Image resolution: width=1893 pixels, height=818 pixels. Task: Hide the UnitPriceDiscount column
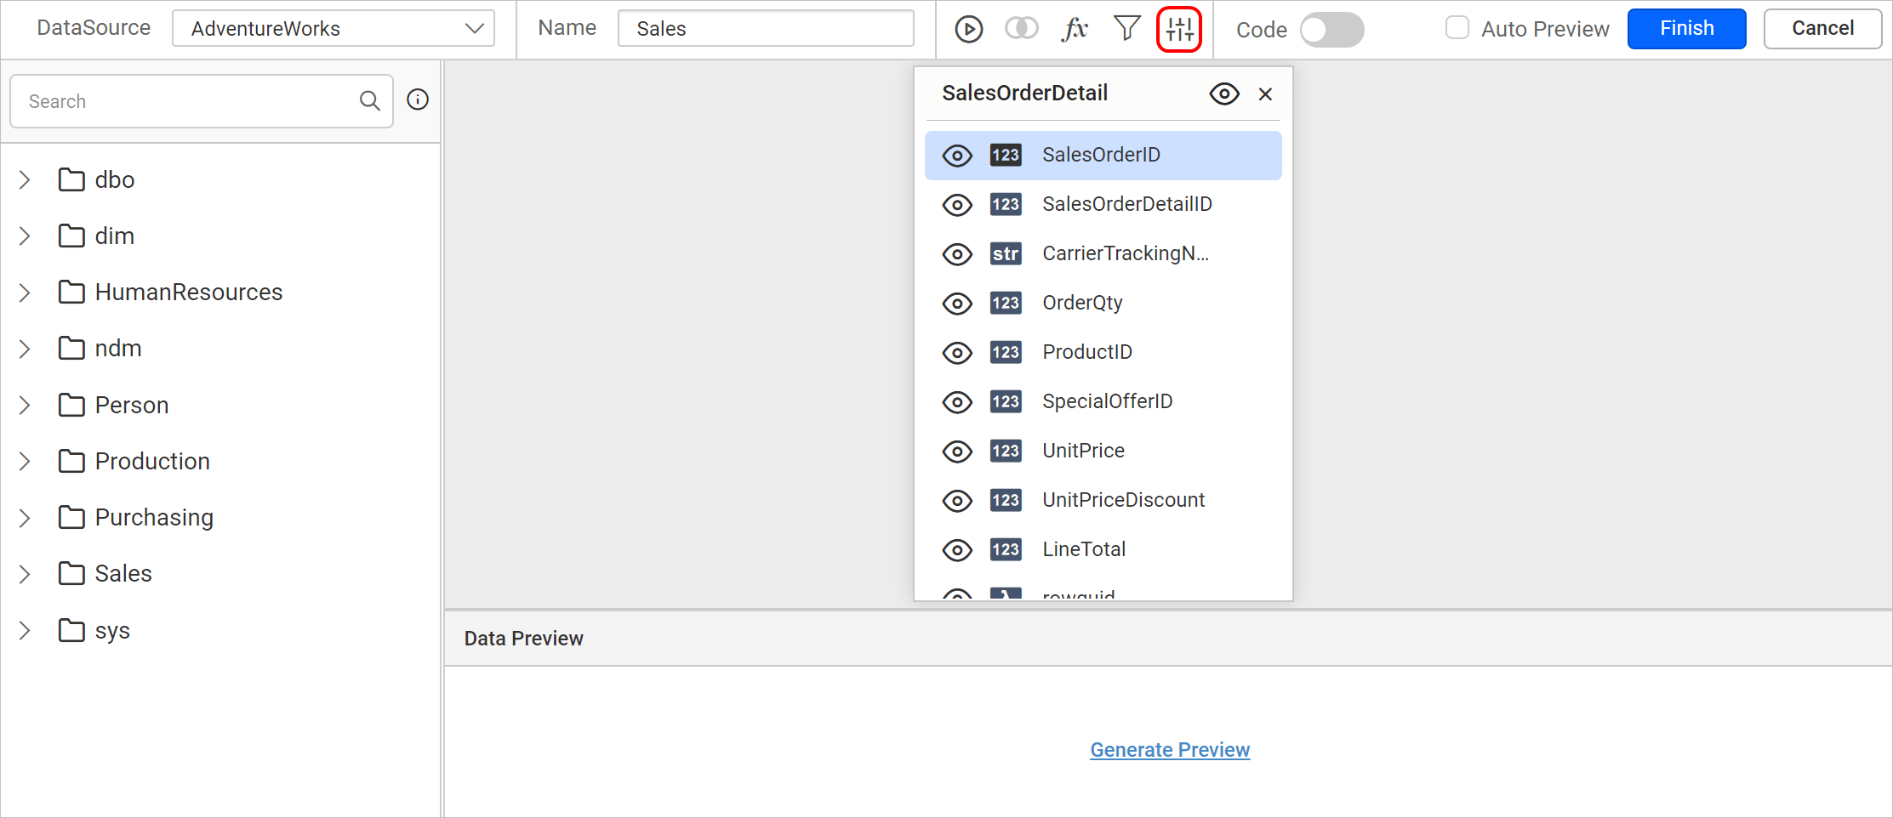click(957, 501)
